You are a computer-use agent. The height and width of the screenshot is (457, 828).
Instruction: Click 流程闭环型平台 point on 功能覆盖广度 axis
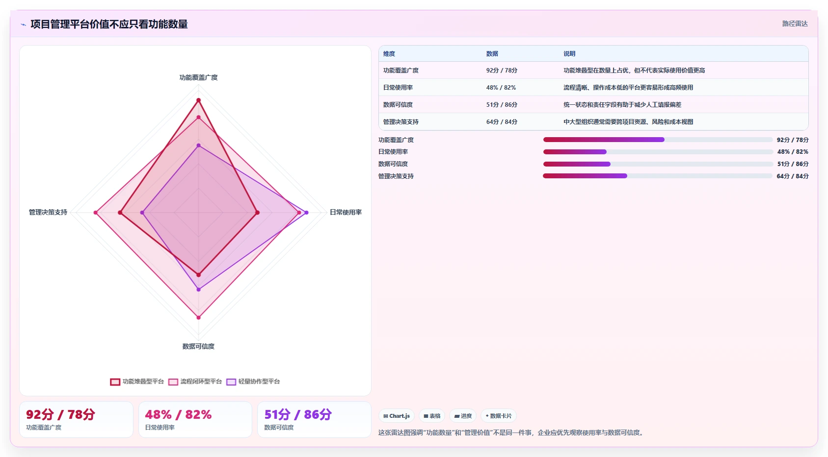tap(198, 118)
